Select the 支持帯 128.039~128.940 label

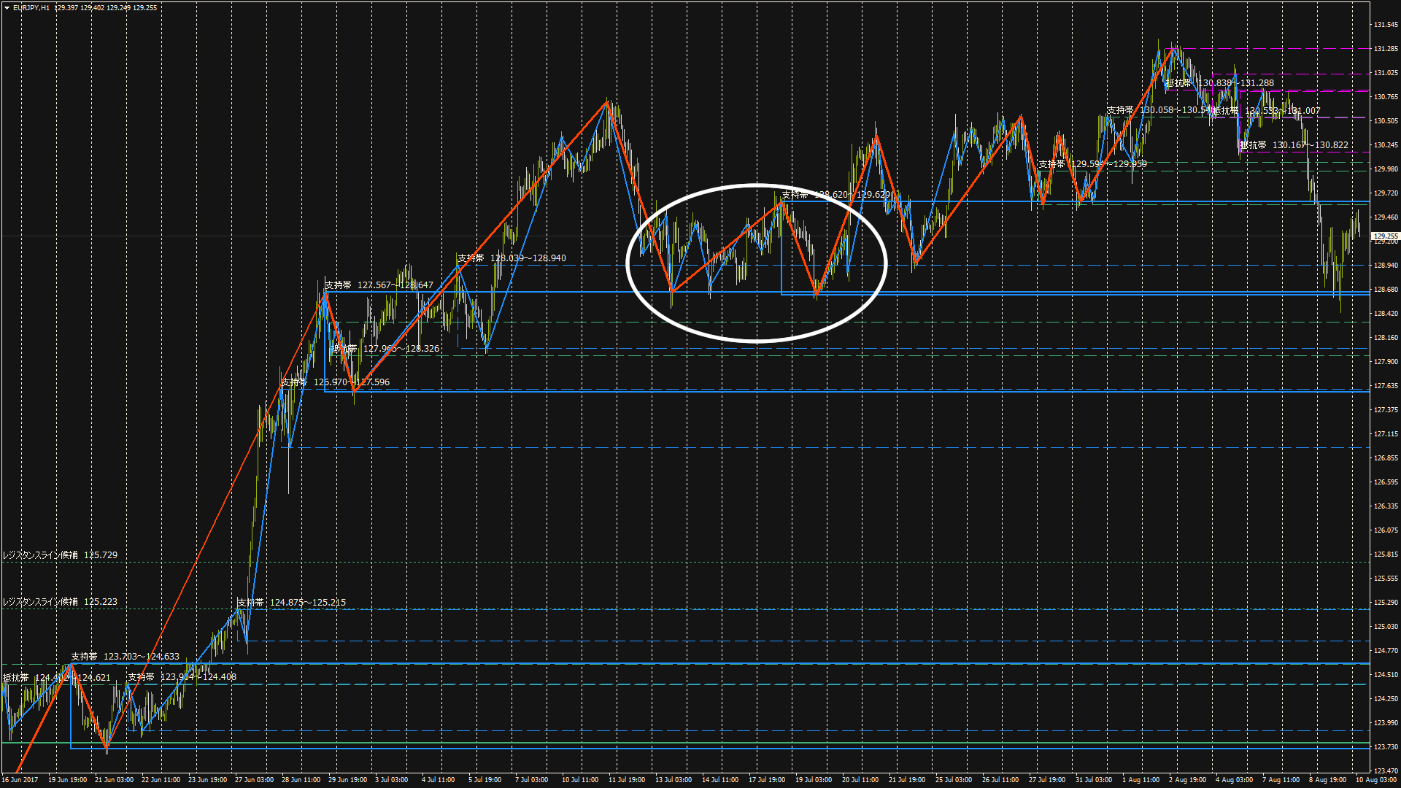(512, 258)
